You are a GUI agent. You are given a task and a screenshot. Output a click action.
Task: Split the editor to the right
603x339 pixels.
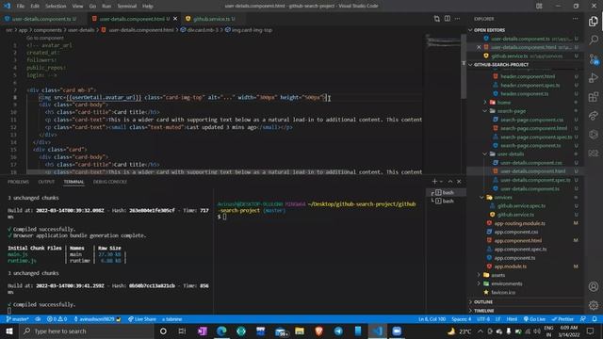448,19
